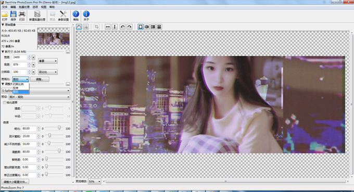Collapse the 新尺寸 (New size) section
The height and width of the screenshot is (192, 354).
pyautogui.click(x=3, y=52)
